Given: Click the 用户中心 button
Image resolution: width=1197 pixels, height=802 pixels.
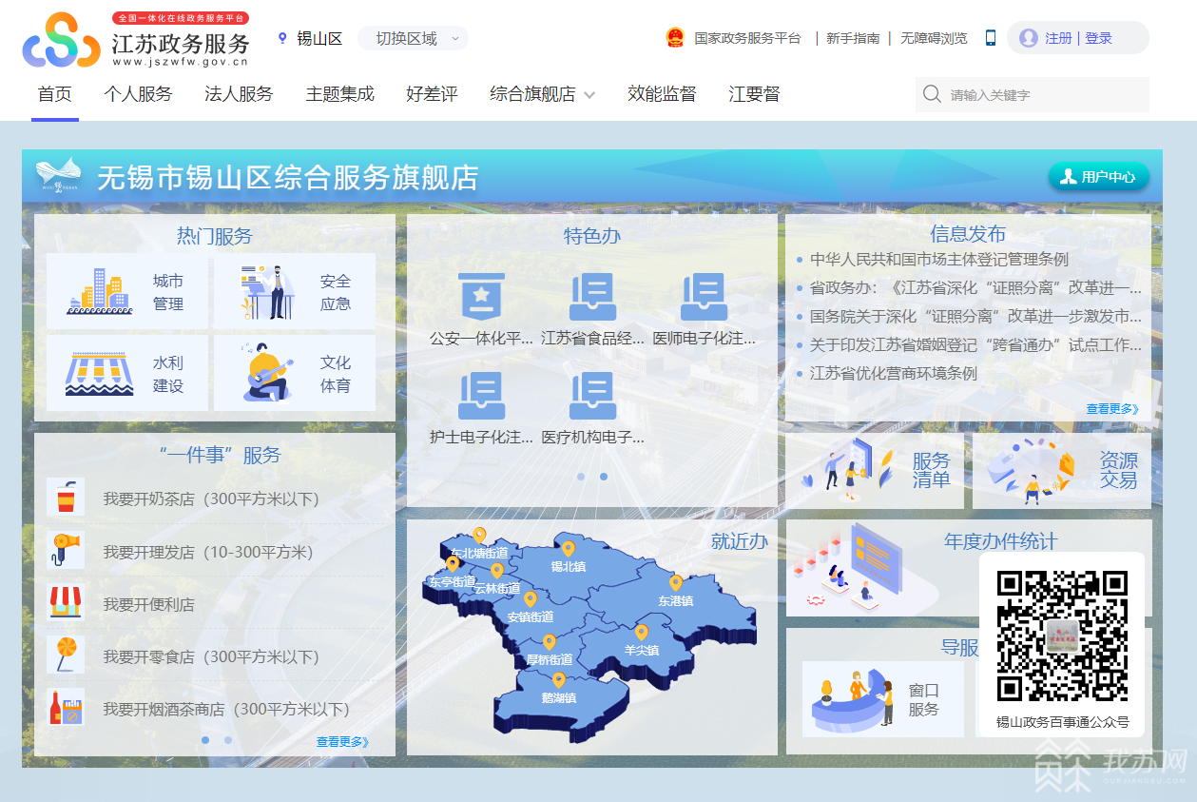Looking at the screenshot, I should (1099, 176).
